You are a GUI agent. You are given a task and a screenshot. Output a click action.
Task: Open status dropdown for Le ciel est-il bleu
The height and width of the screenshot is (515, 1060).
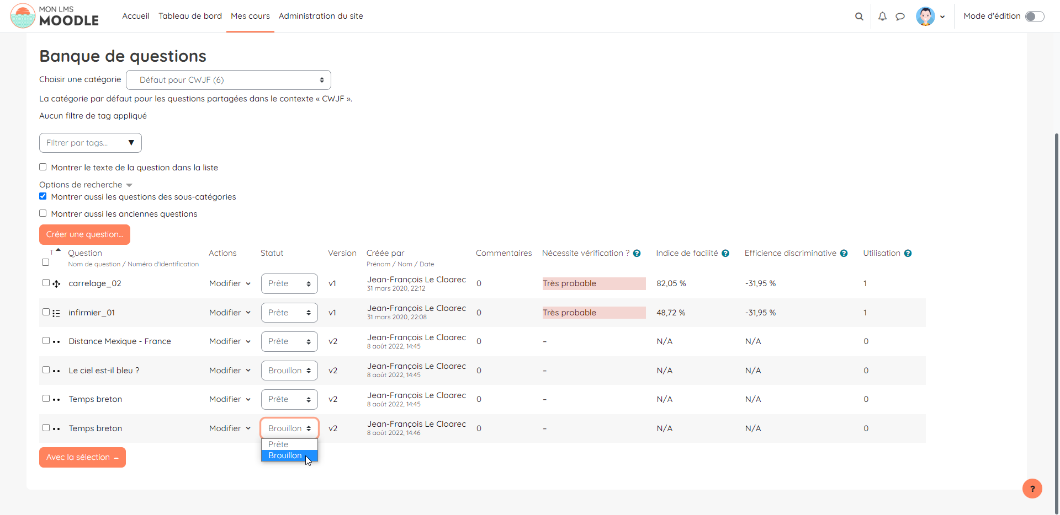coord(289,371)
